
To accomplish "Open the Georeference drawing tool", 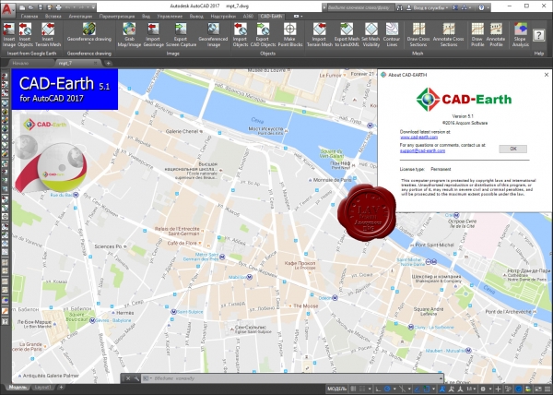I will click(x=89, y=32).
